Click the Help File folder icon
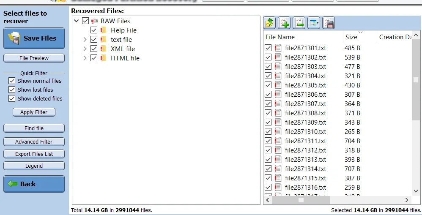Image resolution: width=422 pixels, height=215 pixels. click(103, 30)
